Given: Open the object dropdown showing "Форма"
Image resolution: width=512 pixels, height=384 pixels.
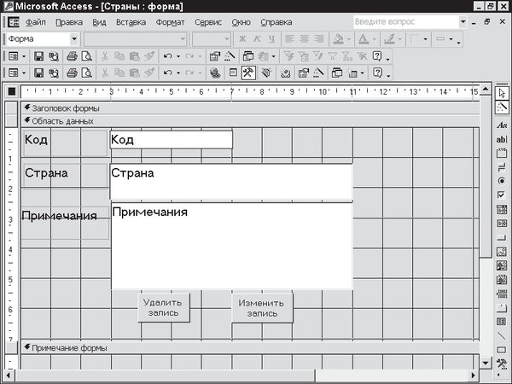Looking at the screenshot, I should pos(73,38).
